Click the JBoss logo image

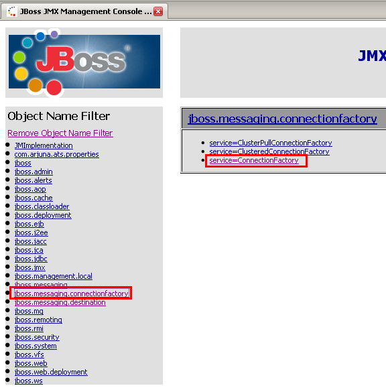click(x=84, y=62)
